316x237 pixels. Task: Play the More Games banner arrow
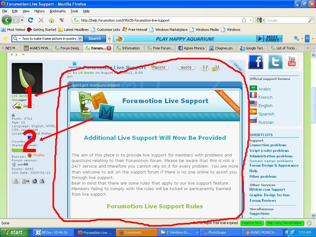click(260, 39)
